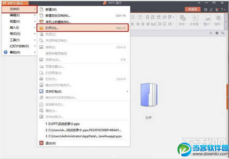Click the increase indent icon
This screenshot has height=159, width=229.
pos(153,17)
